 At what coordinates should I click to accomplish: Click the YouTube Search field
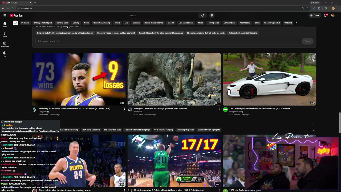tap(163, 15)
